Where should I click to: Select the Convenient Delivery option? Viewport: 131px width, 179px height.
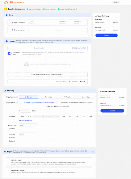pos(10,170)
